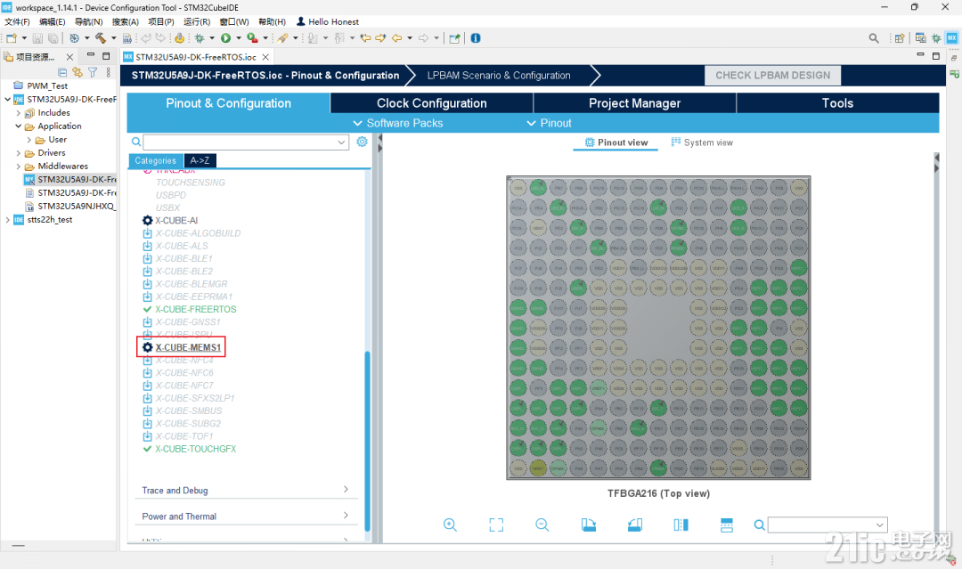Switch to the C/C++ perspective icon
This screenshot has width=962, height=569.
click(x=920, y=38)
